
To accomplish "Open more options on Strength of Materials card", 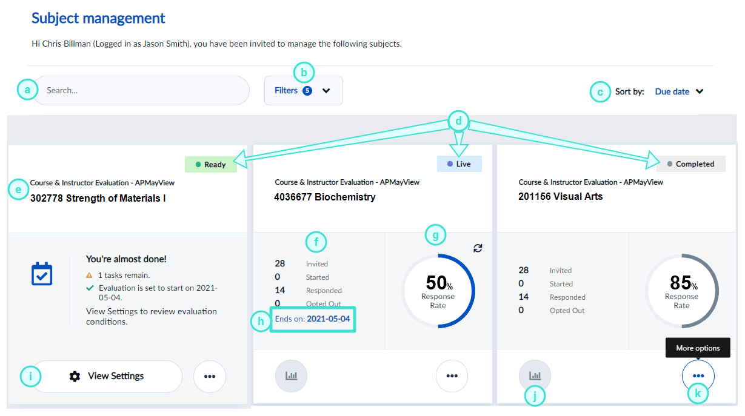I will 210,377.
